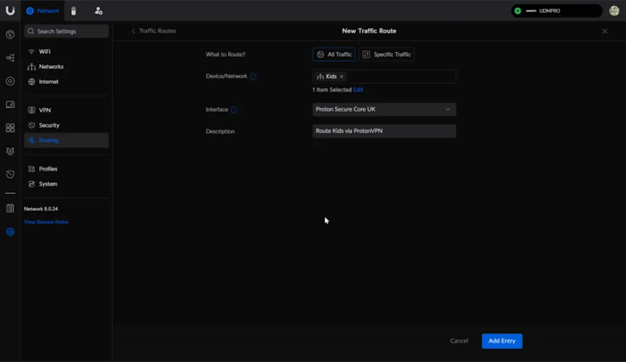Click the WiFi icon in settings menu
This screenshot has width=626, height=362.
click(32, 51)
